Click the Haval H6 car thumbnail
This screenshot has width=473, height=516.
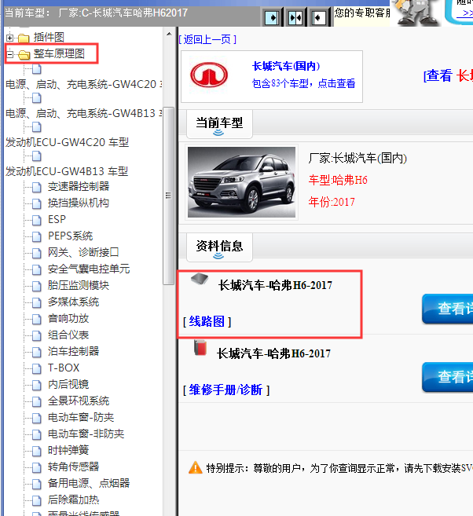(x=241, y=182)
